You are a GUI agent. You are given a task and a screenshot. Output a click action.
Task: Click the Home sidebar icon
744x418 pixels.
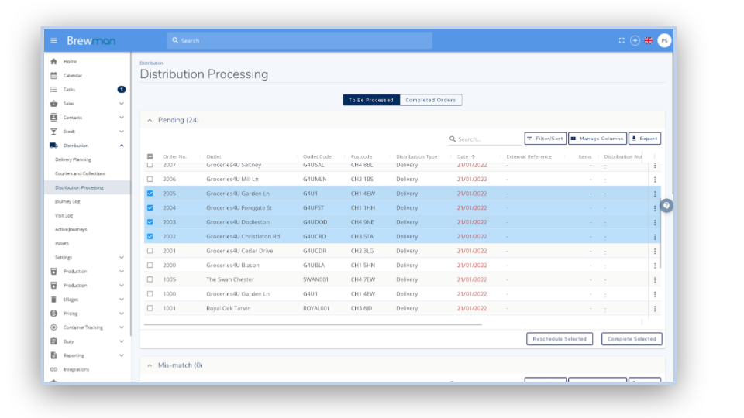click(53, 62)
